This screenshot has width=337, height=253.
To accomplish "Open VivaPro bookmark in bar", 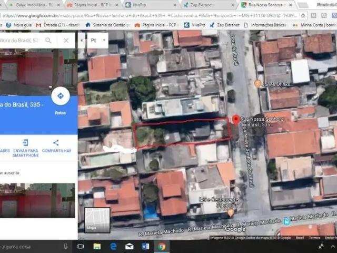I will point(194,25).
